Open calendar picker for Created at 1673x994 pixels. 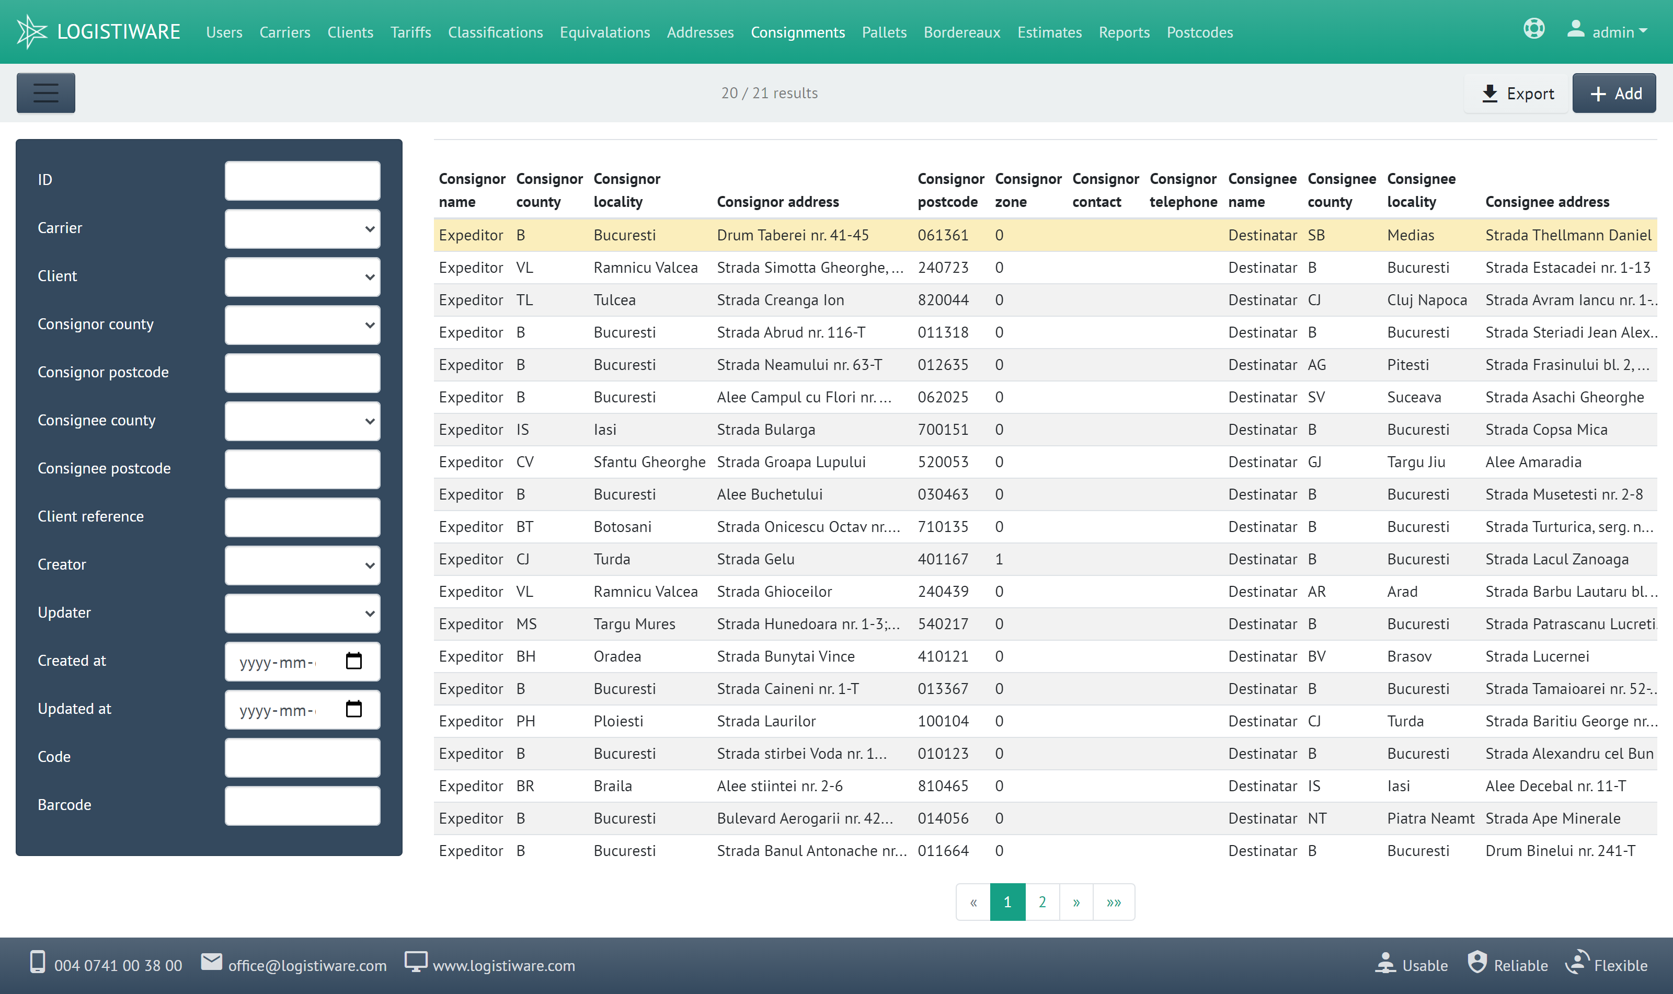(x=354, y=661)
